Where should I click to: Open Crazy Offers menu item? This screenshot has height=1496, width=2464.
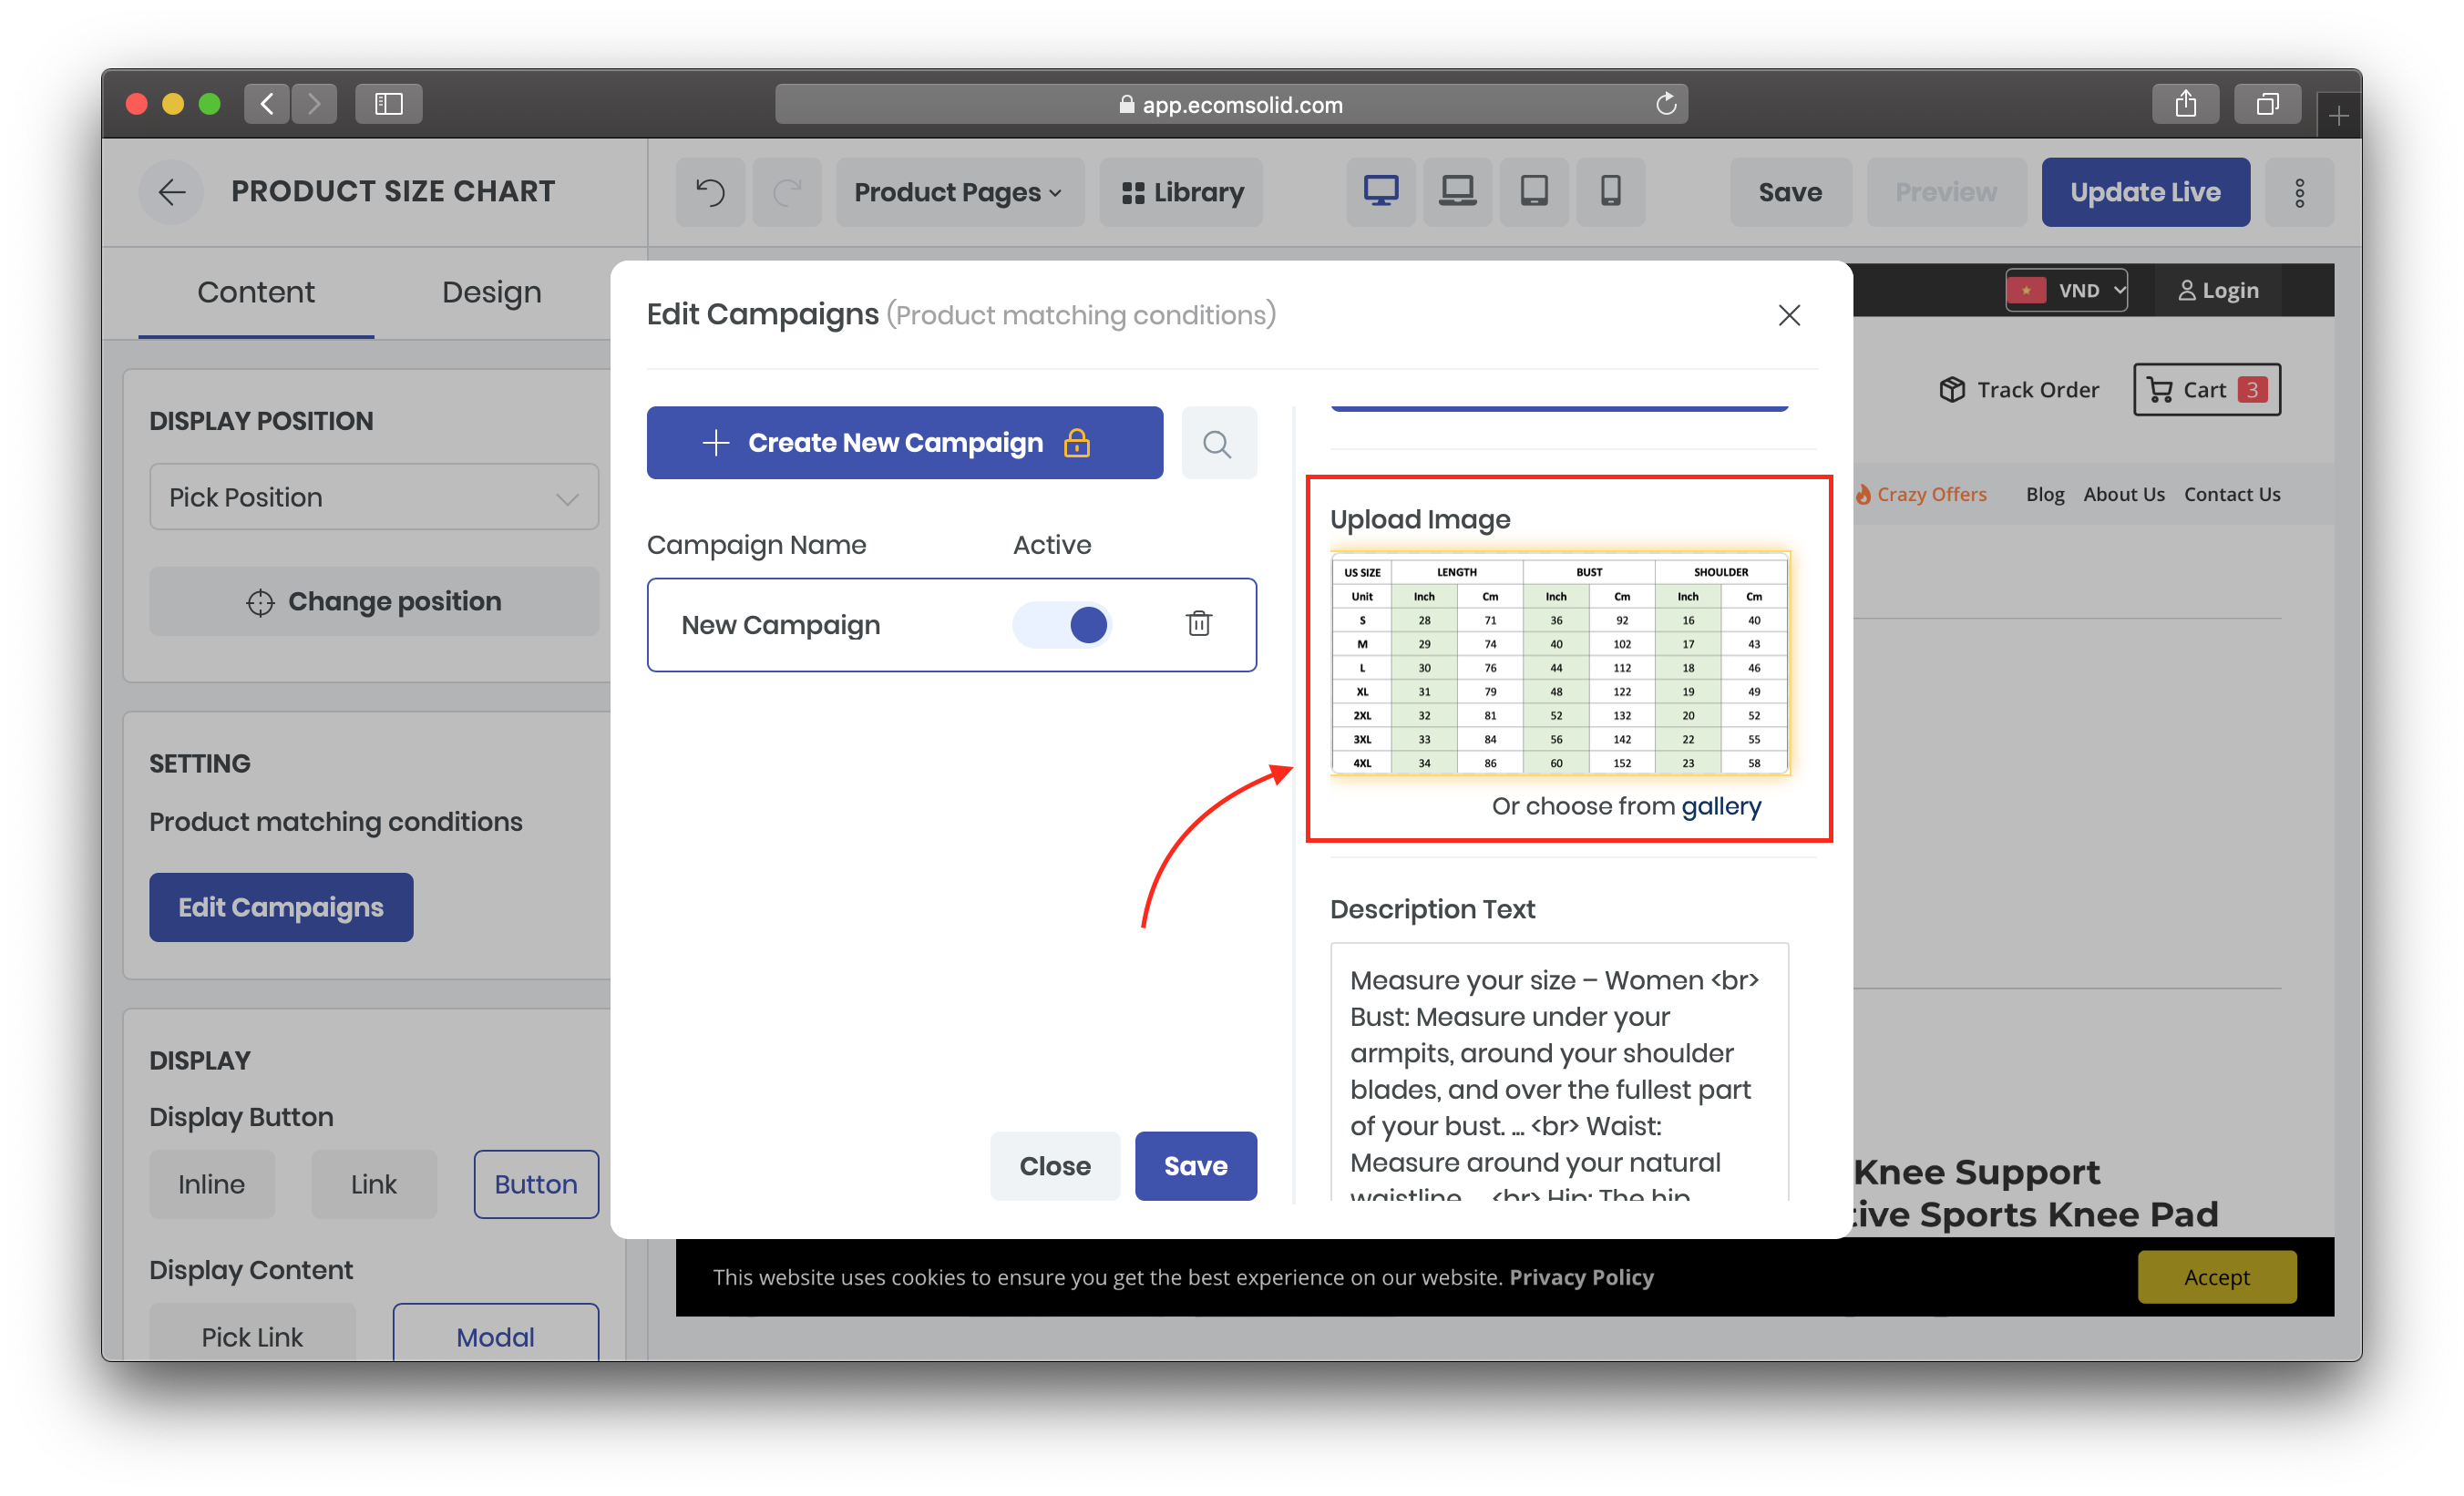tap(1921, 494)
